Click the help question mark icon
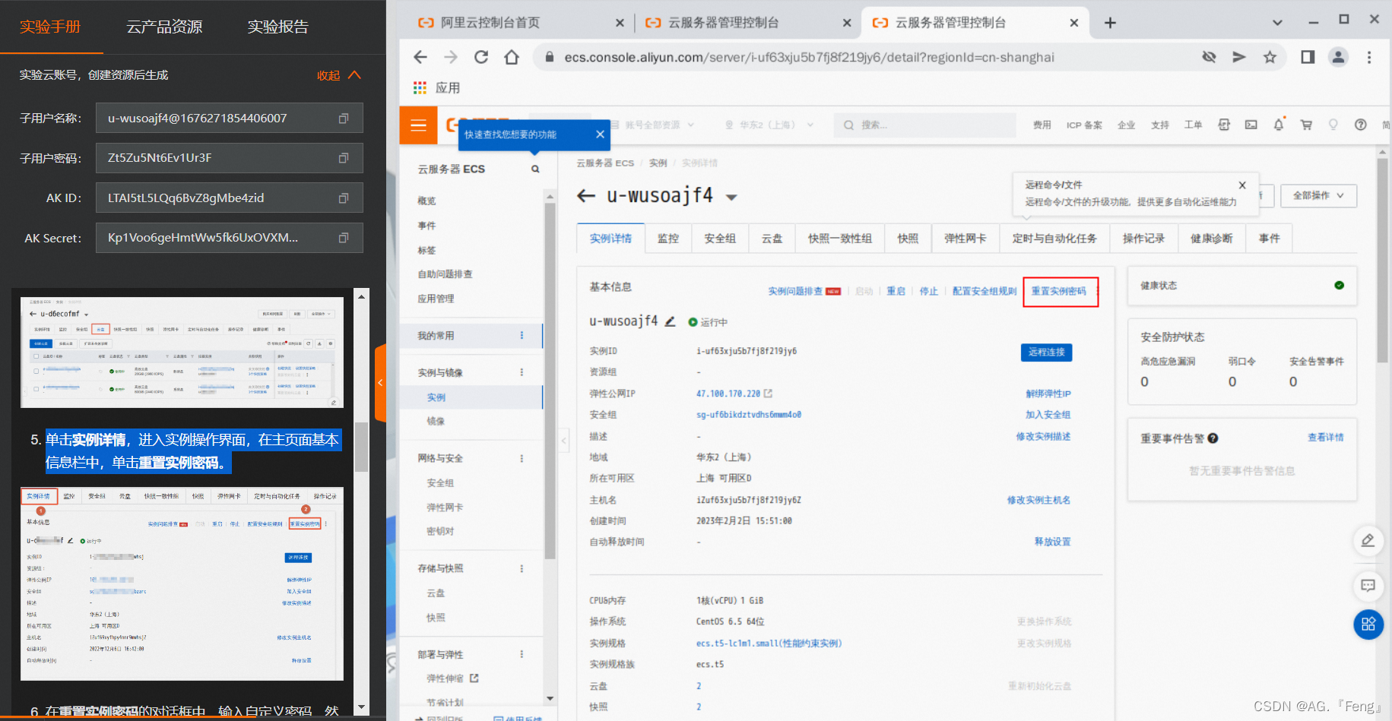Screen dimensions: 1392x721 click(1361, 125)
